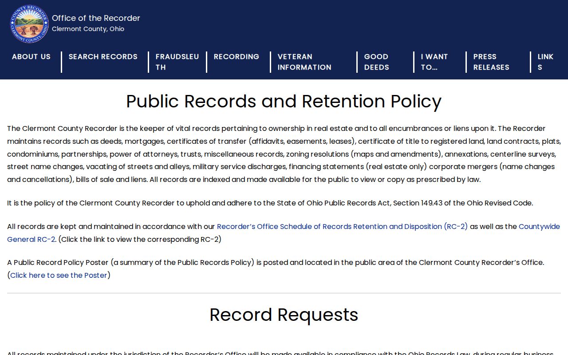Click the Public Records and Retention Policy heading
This screenshot has width=568, height=355.
(284, 101)
